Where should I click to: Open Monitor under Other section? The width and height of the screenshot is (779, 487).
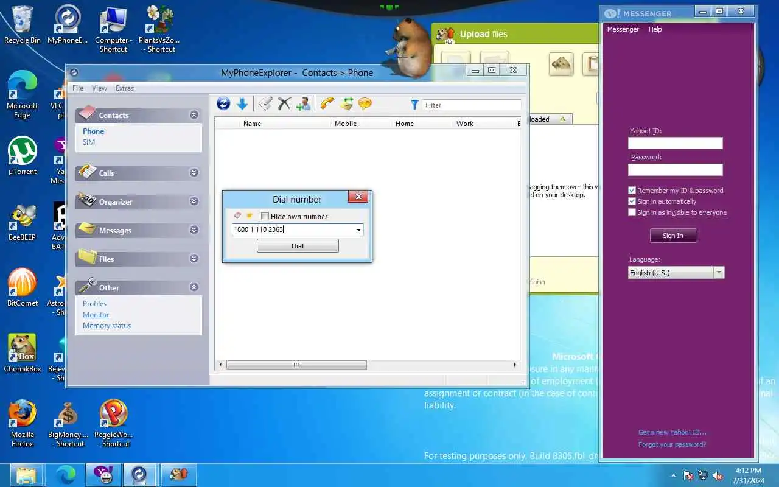(x=96, y=315)
